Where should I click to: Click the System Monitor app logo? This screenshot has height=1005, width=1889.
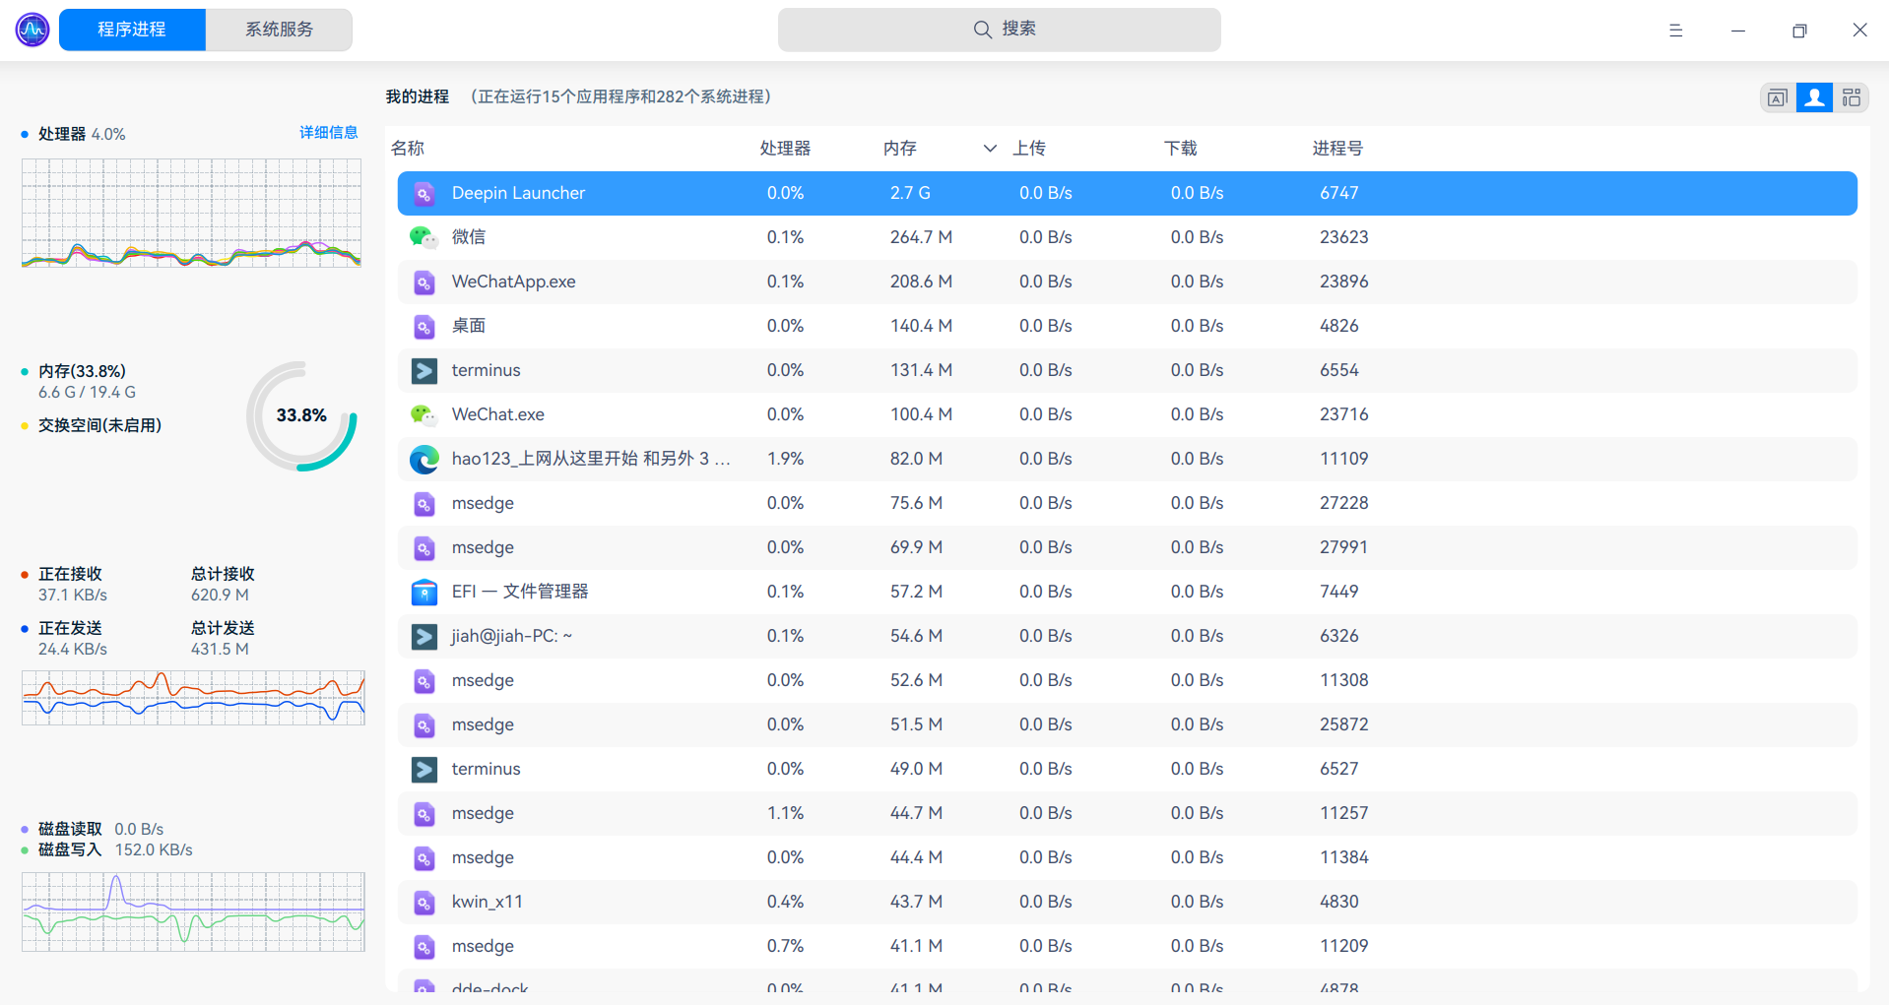33,30
